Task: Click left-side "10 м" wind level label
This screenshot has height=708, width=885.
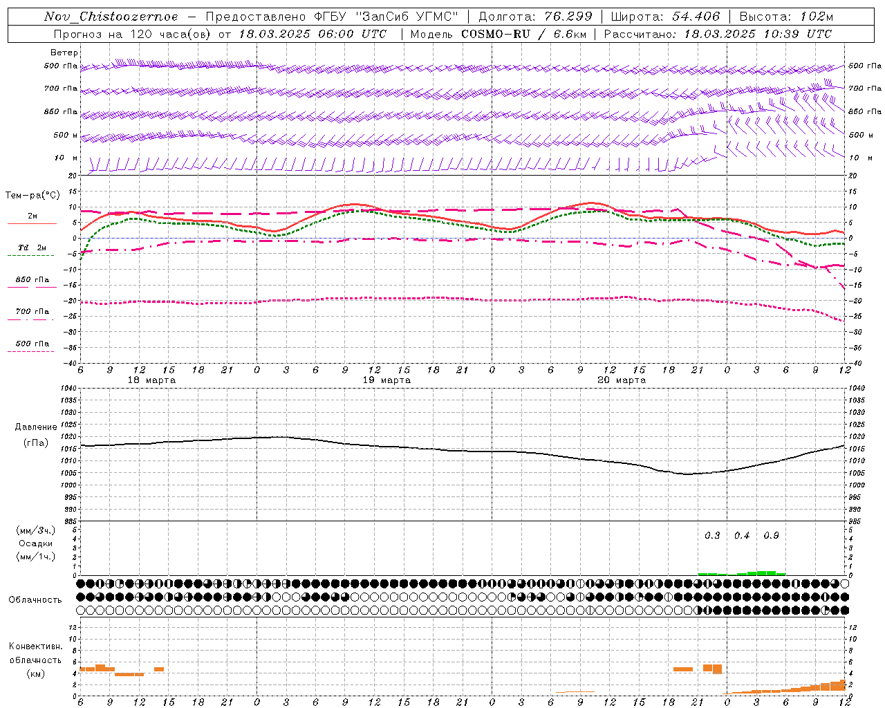Action: 66,158
